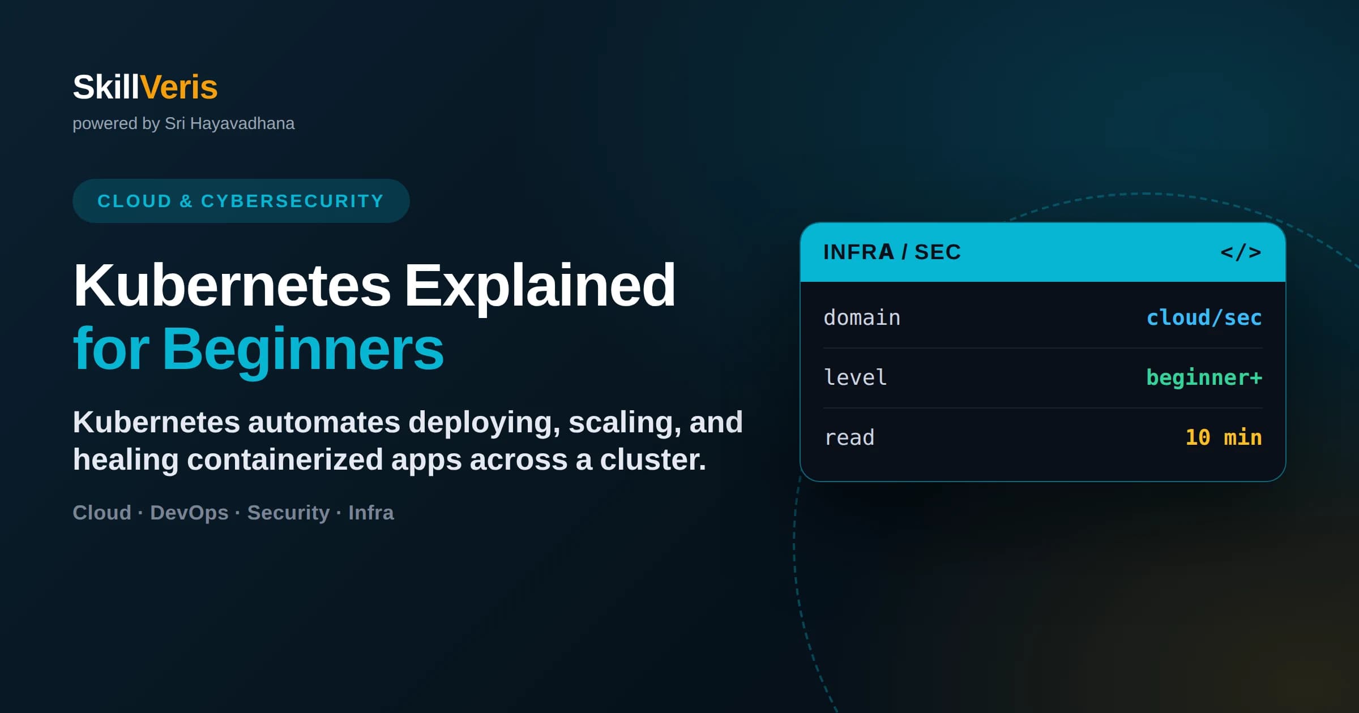Click the '10 min' read time value
This screenshot has width=1359, height=713.
pos(1224,437)
